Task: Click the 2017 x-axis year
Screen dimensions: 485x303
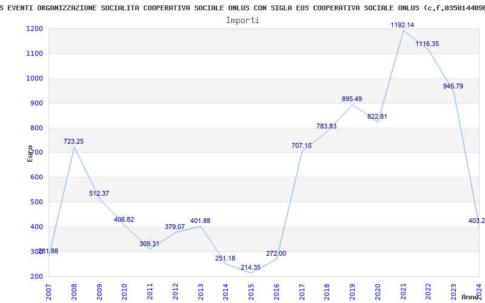Action: pyautogui.click(x=302, y=292)
